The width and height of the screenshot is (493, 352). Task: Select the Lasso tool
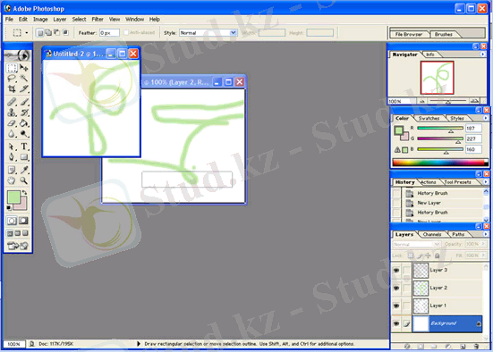pyautogui.click(x=12, y=79)
